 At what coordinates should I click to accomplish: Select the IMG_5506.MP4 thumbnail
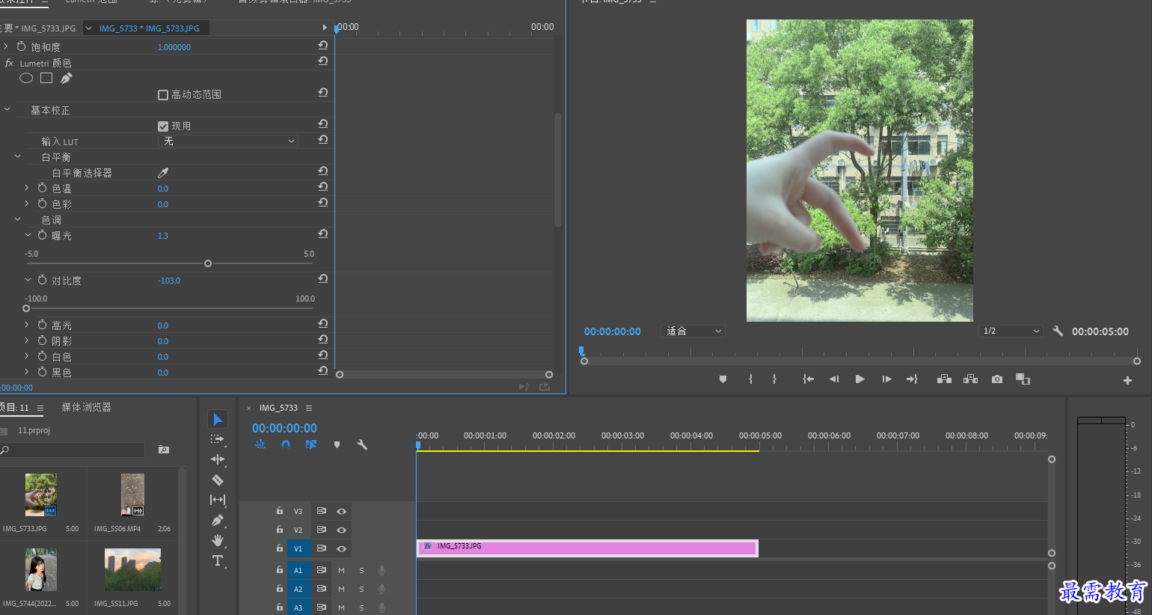click(x=132, y=495)
